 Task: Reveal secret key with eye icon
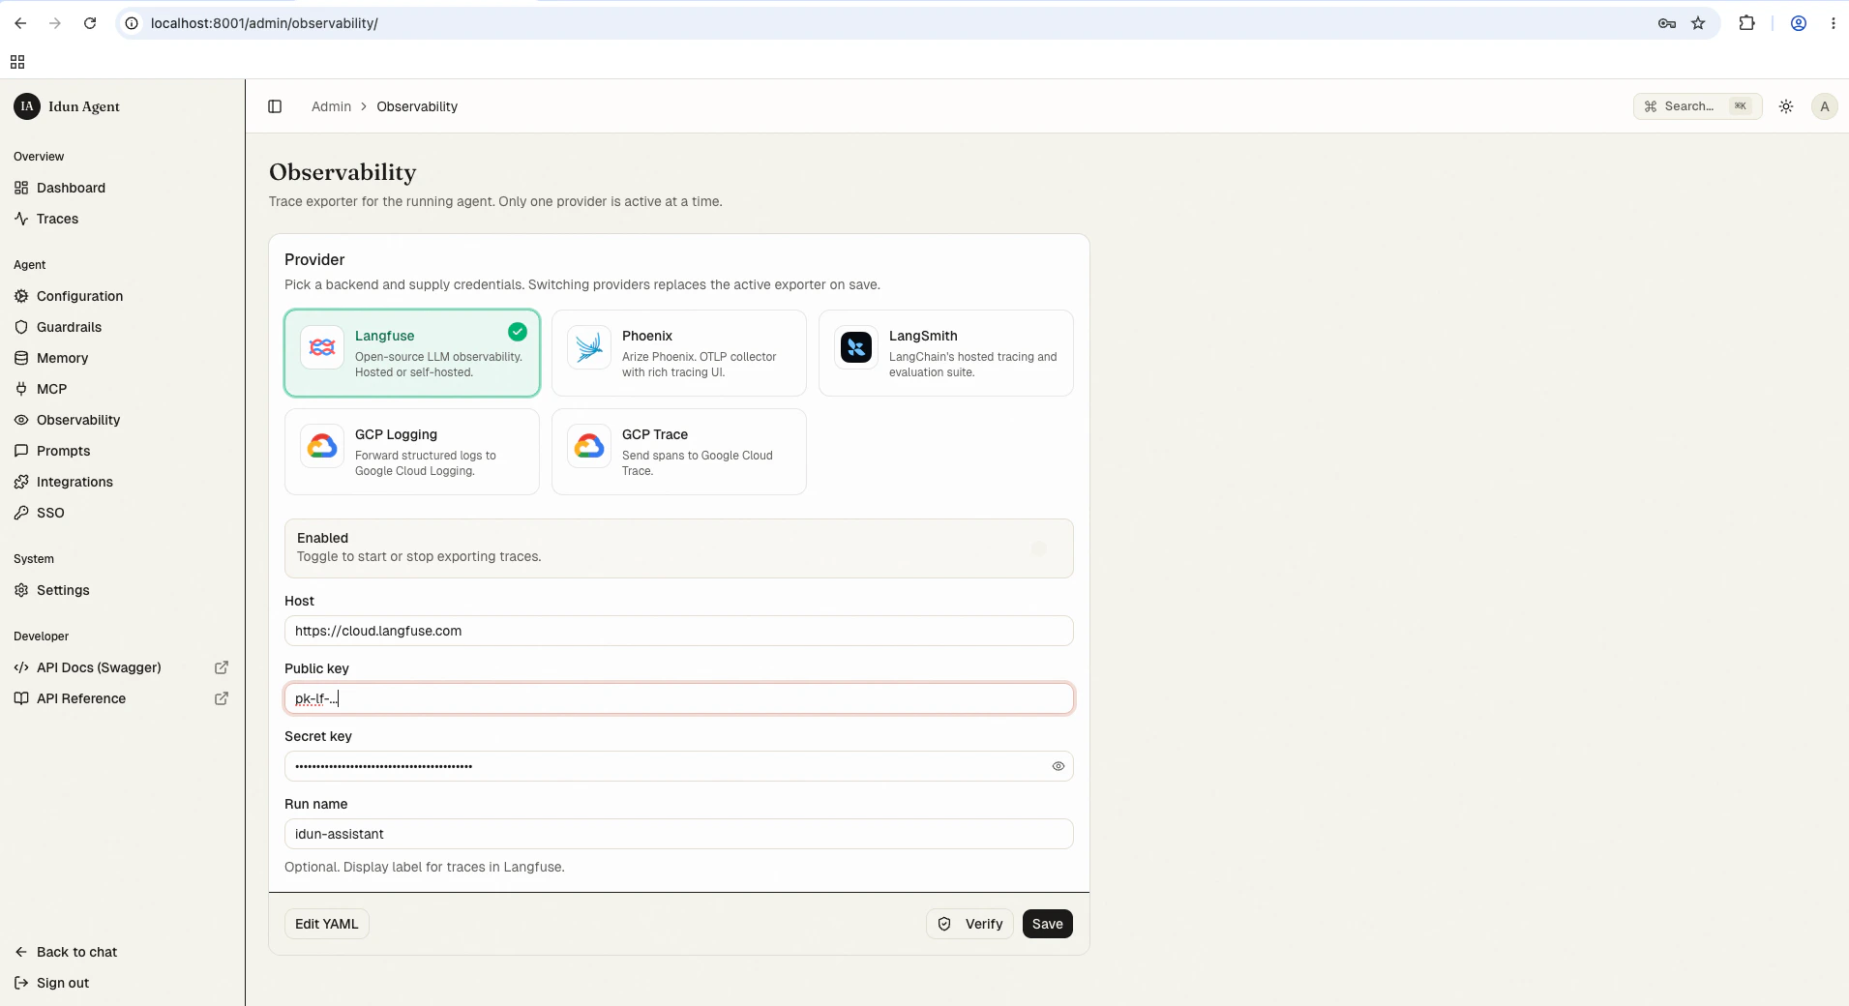click(x=1059, y=766)
